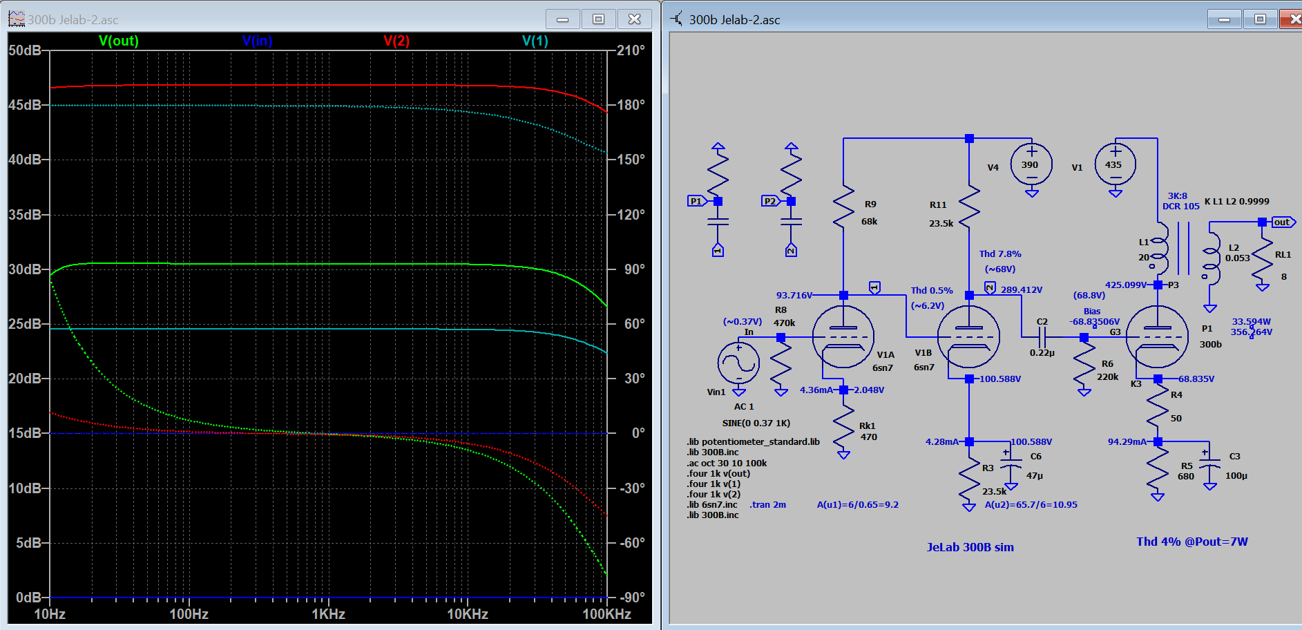Click the node 2 net flag
Screen dimensions: 1302x630
(990, 287)
